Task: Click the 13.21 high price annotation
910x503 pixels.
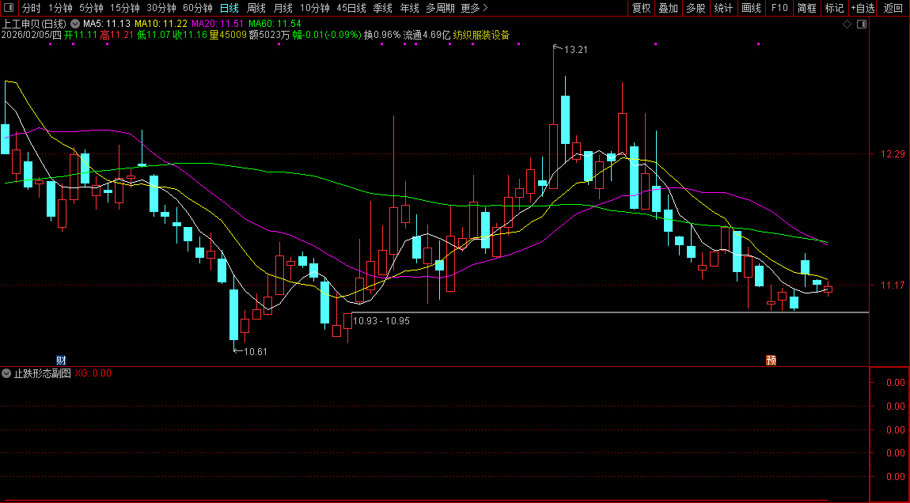Action: 574,49
